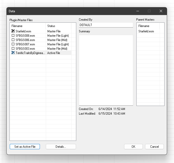
Task: Minimize the Data dialog window
Action: coord(138,11)
